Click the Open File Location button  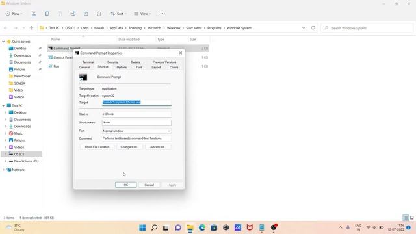97,147
